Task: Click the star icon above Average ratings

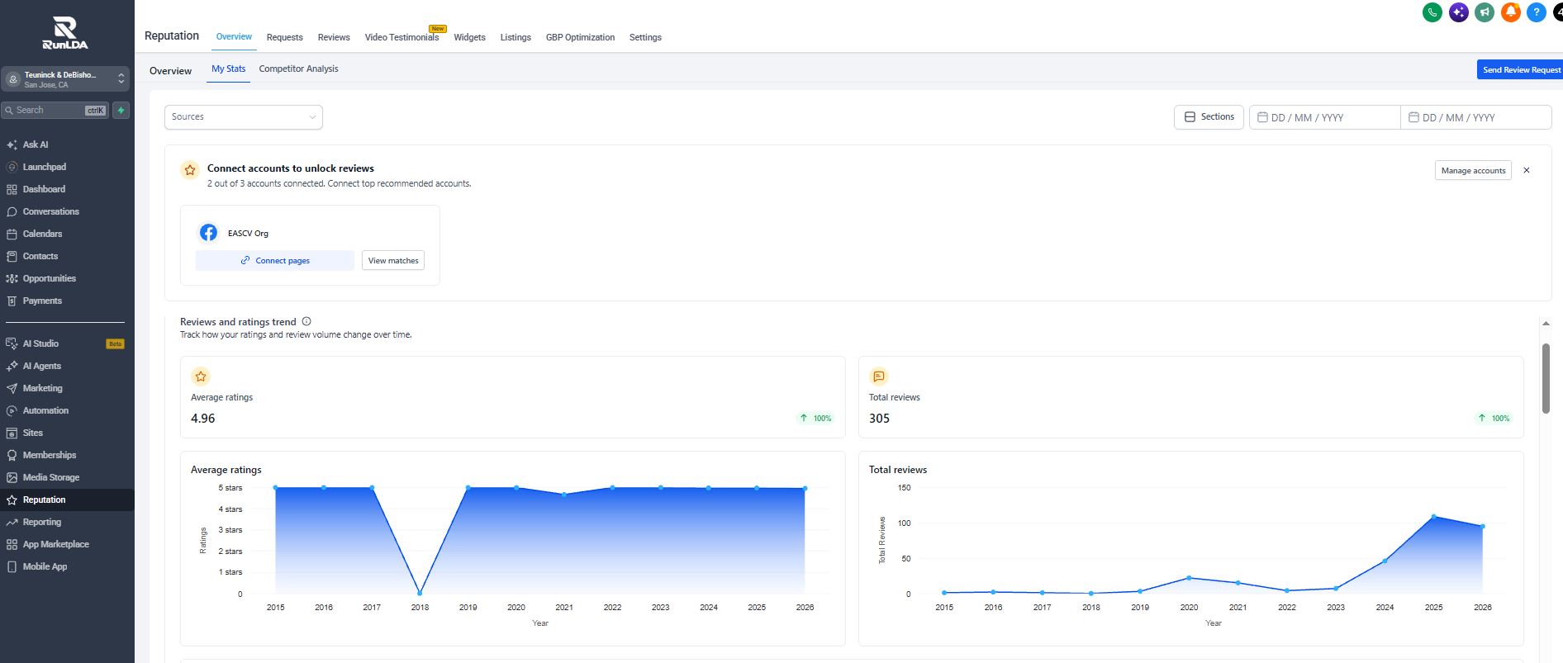Action: [201, 376]
